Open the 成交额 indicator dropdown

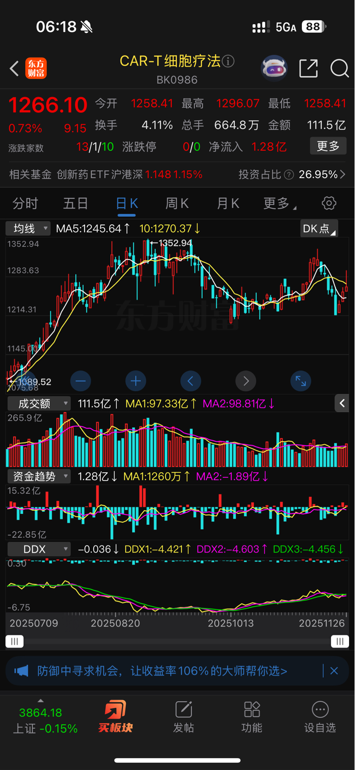point(39,404)
